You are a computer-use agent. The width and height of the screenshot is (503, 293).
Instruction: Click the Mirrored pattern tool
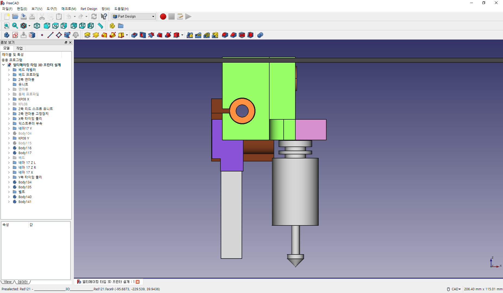(190, 35)
